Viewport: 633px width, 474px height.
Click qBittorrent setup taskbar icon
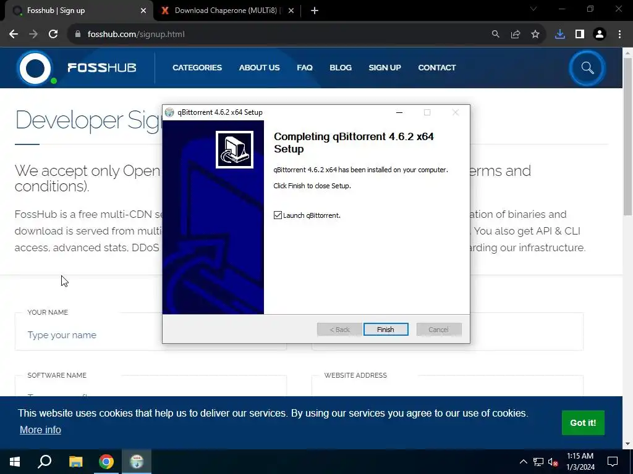click(137, 462)
